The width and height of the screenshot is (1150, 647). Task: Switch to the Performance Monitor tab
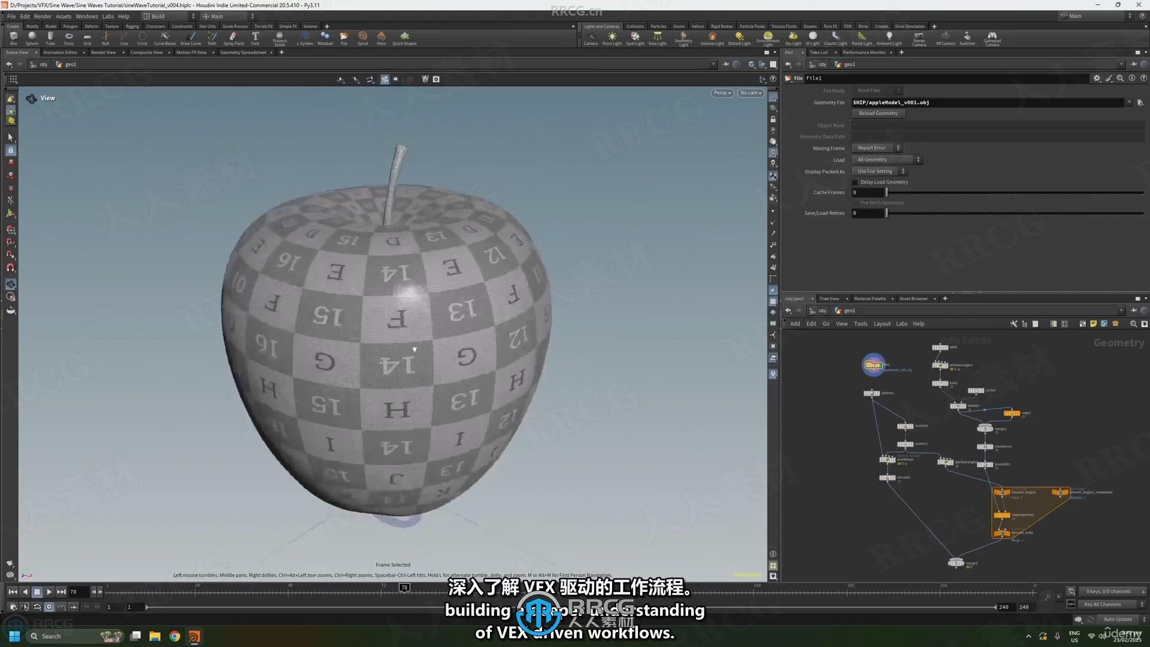tap(864, 52)
